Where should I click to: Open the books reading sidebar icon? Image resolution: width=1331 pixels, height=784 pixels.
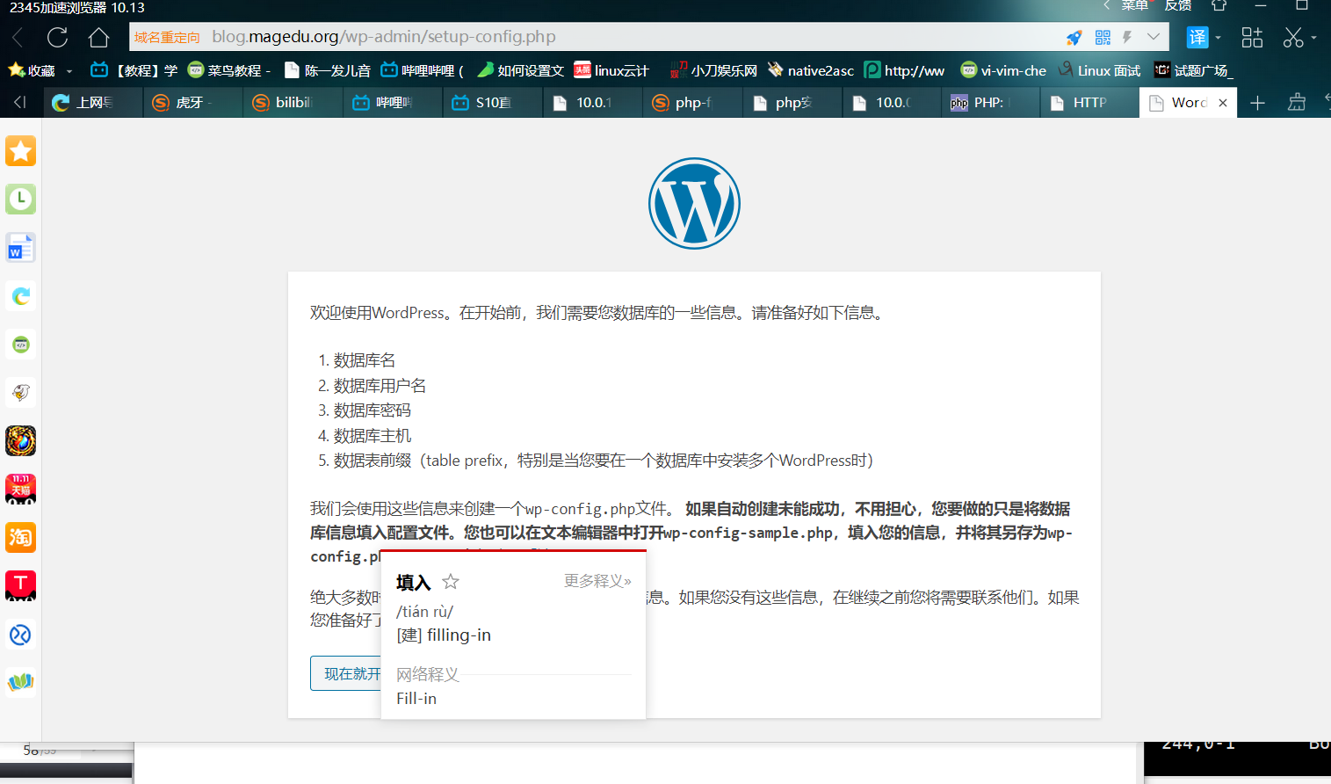pos(20,683)
